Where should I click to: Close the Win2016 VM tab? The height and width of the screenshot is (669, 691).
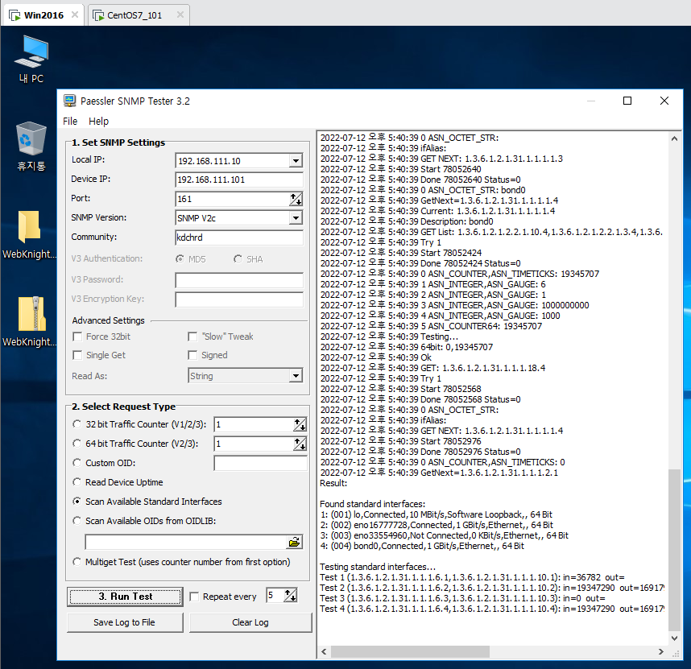[x=75, y=14]
